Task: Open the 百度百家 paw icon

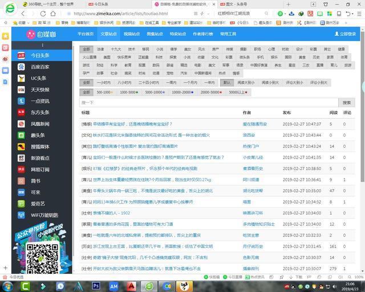Action: 21,67
